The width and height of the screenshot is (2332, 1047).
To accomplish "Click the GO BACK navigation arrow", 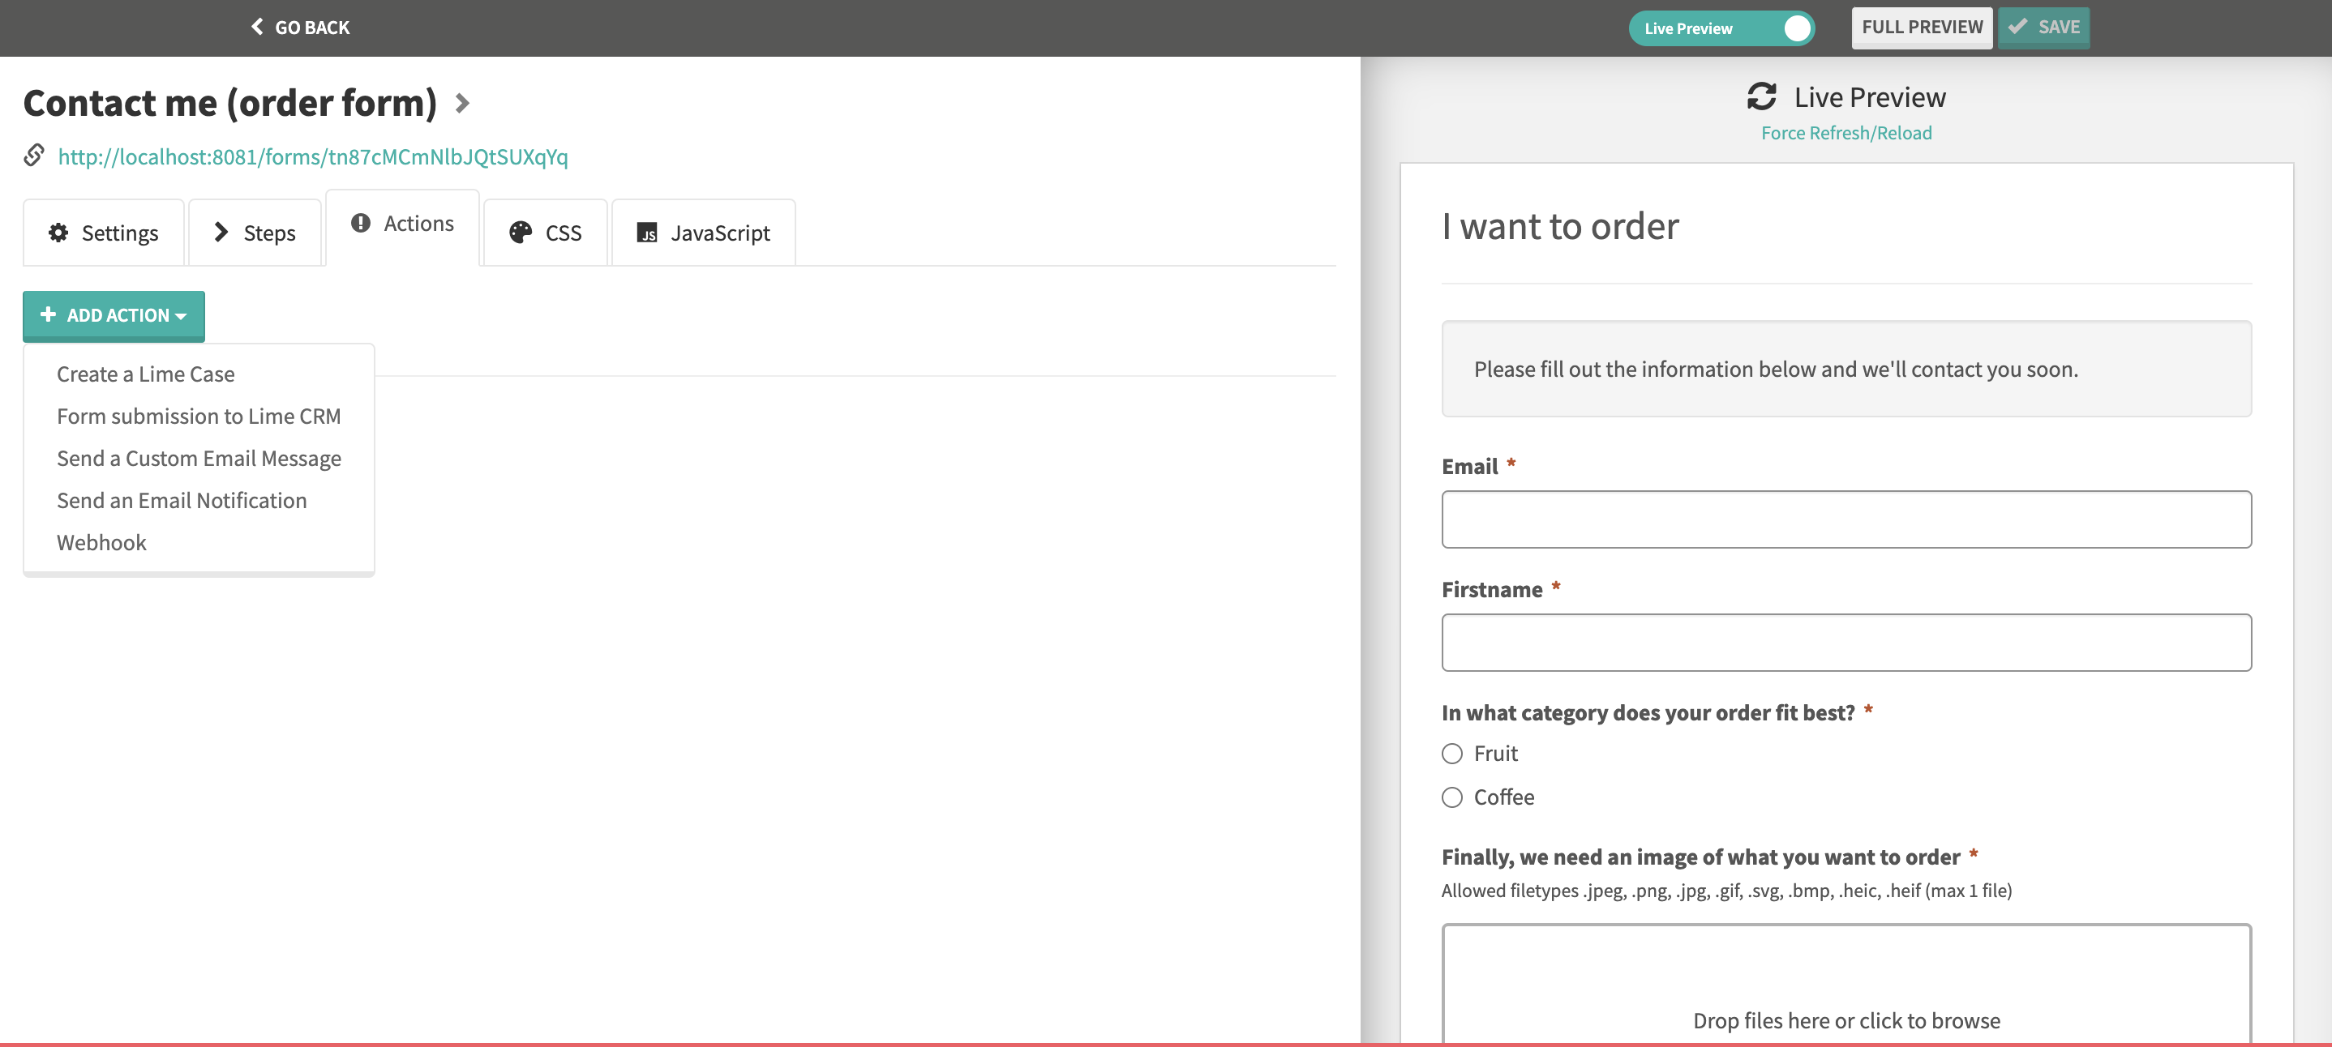I will [255, 27].
